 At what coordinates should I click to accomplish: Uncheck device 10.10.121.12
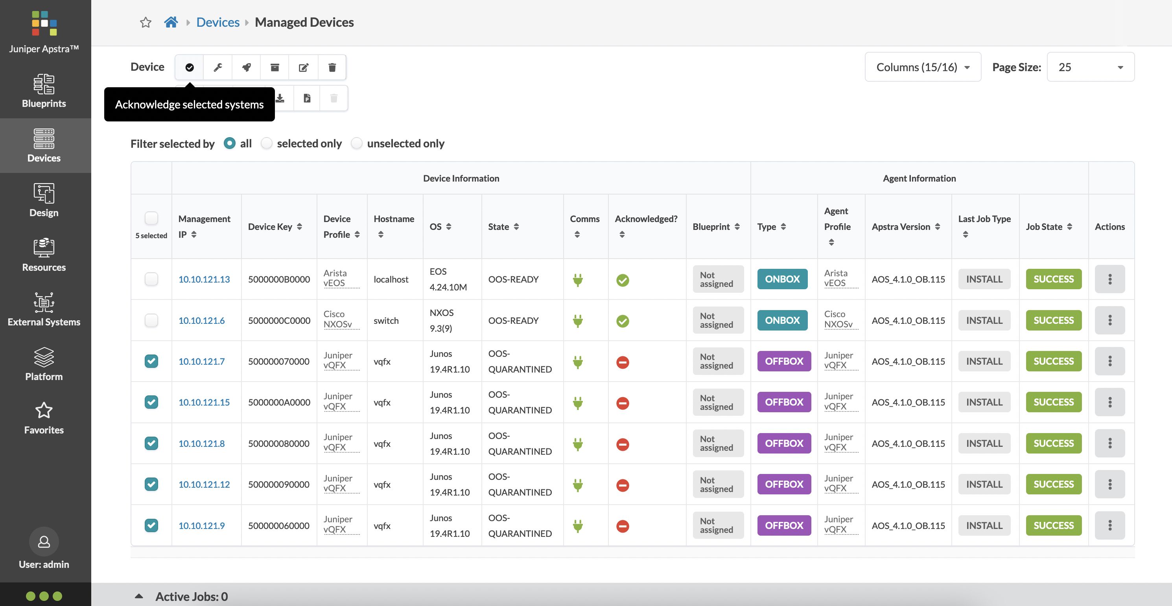click(151, 484)
